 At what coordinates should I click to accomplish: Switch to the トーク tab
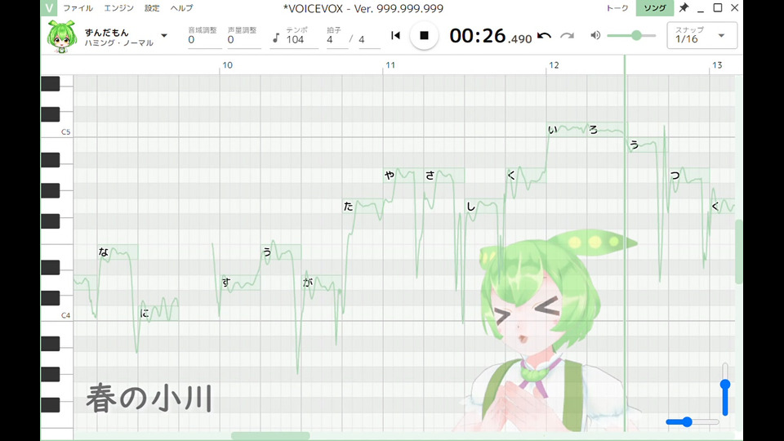click(617, 8)
